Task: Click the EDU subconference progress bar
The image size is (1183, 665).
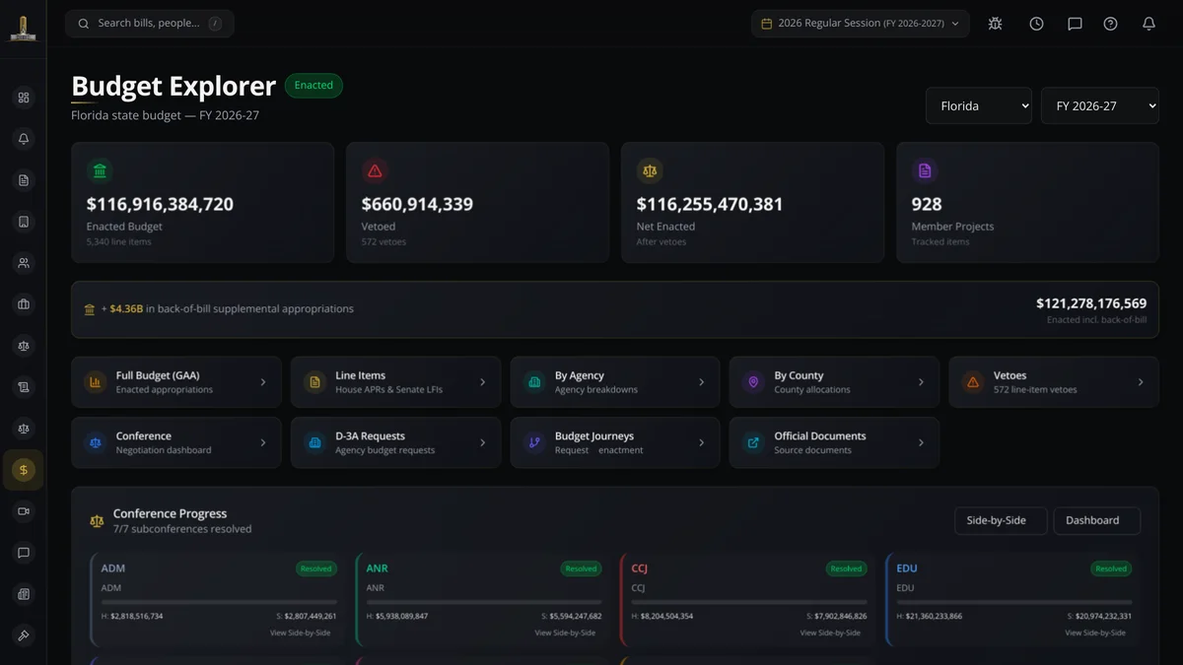Action: [x=1014, y=602]
